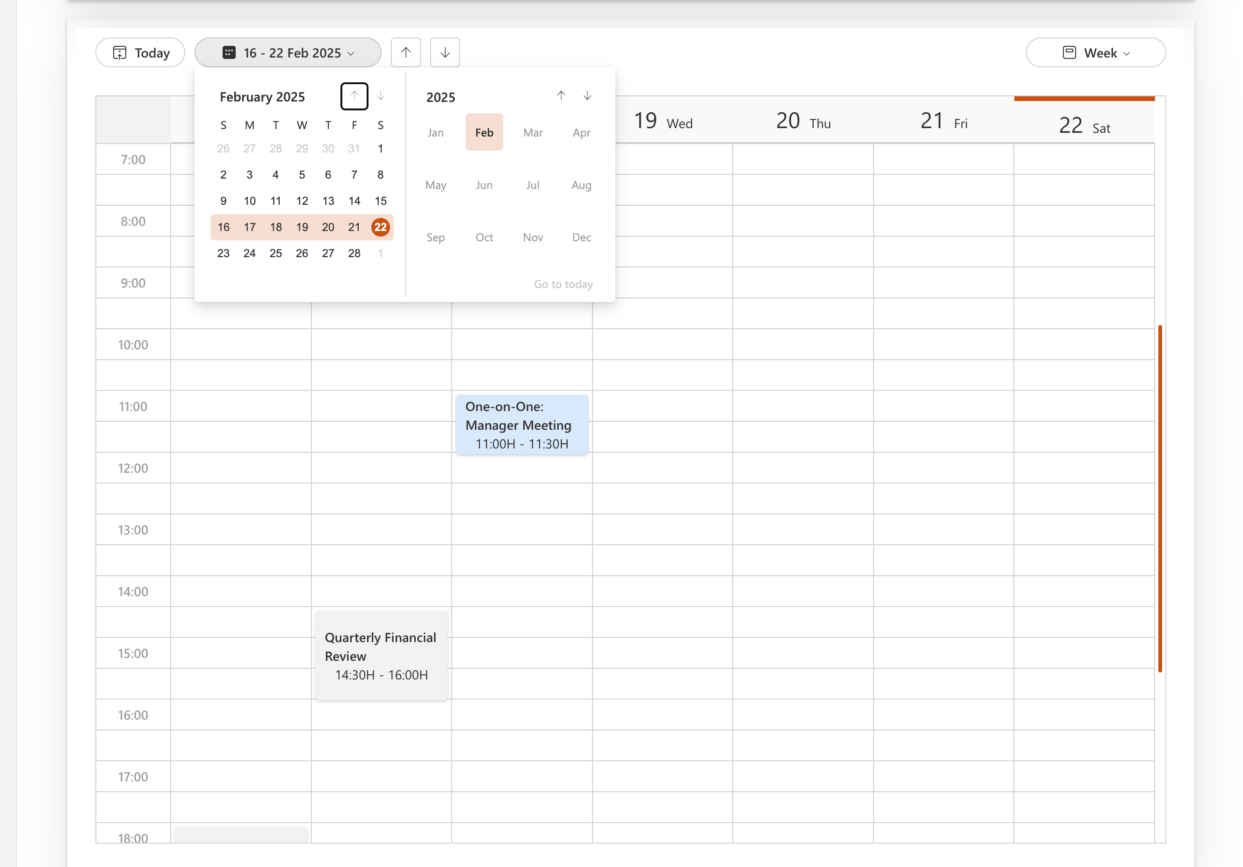
Task: Open One-on-One: Manager Meeting event
Action: (x=521, y=425)
